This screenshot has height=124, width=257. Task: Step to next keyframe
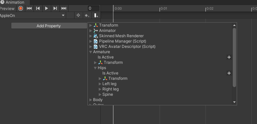tap(55, 8)
